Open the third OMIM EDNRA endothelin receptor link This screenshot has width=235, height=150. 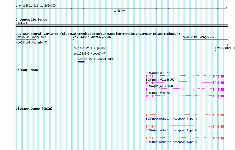(171, 142)
